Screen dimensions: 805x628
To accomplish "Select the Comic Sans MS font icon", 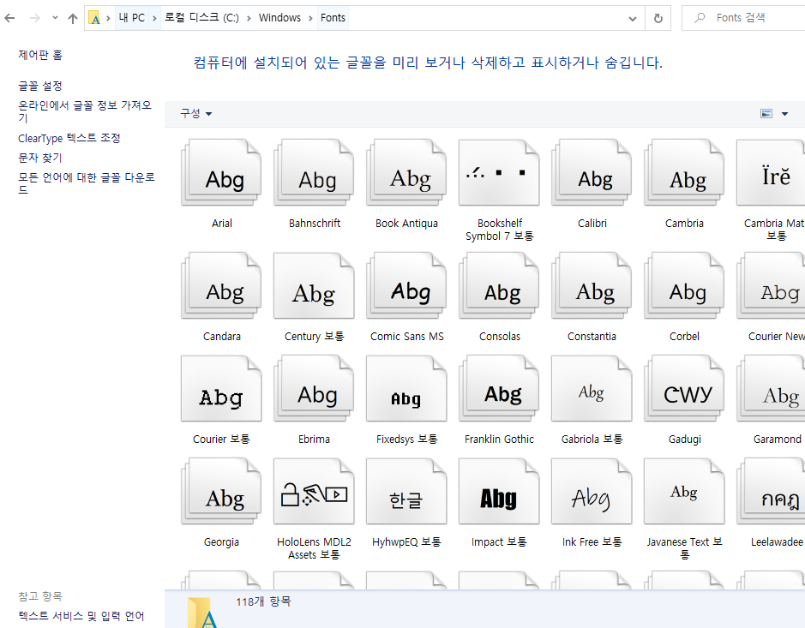I will pyautogui.click(x=406, y=286).
